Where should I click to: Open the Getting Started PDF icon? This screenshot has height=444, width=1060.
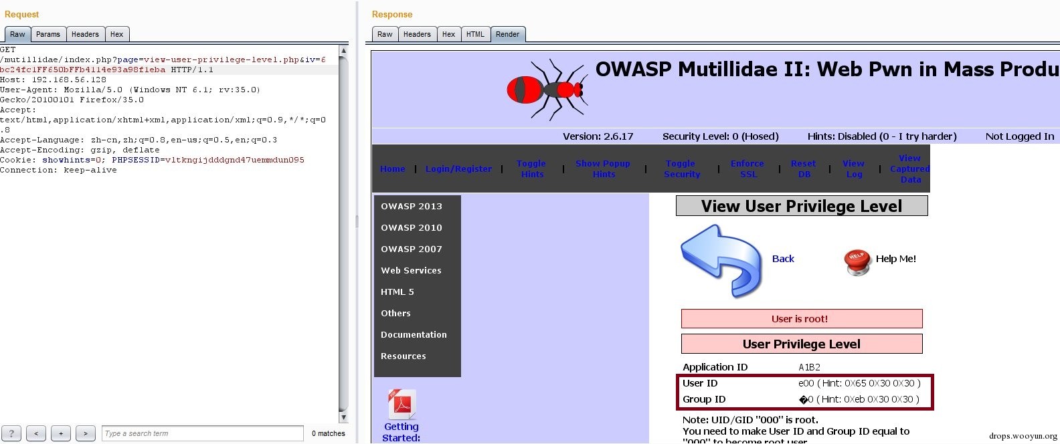tap(402, 405)
